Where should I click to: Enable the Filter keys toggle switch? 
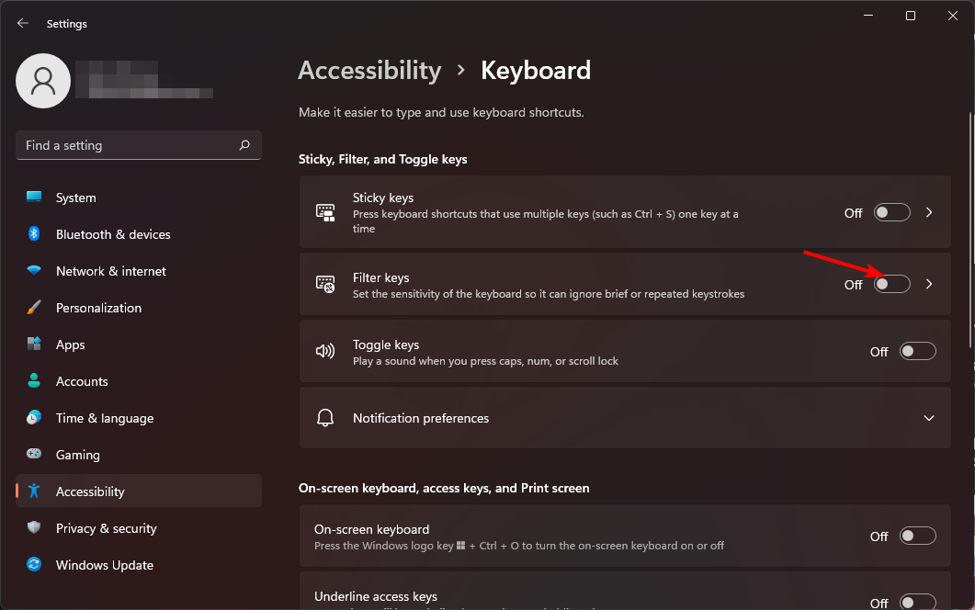(x=891, y=284)
